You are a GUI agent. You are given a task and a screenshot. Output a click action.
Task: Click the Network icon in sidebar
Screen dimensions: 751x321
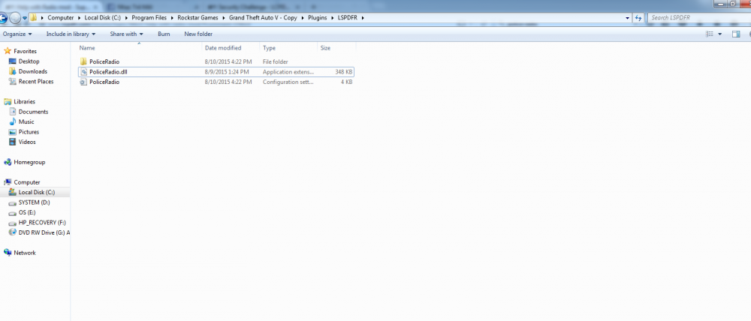point(8,253)
